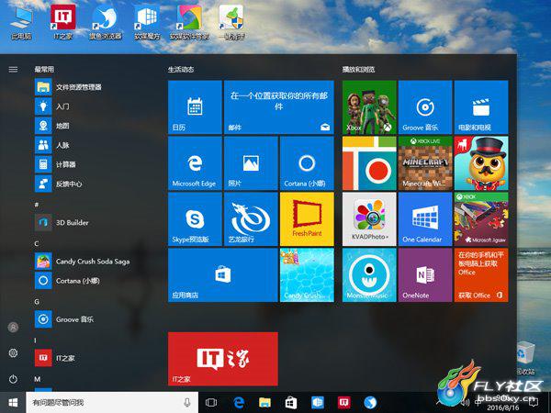Image resolution: width=551 pixels, height=413 pixels.
Task: Select the 软媒魔方 desktop shortcut
Action: pos(147,22)
